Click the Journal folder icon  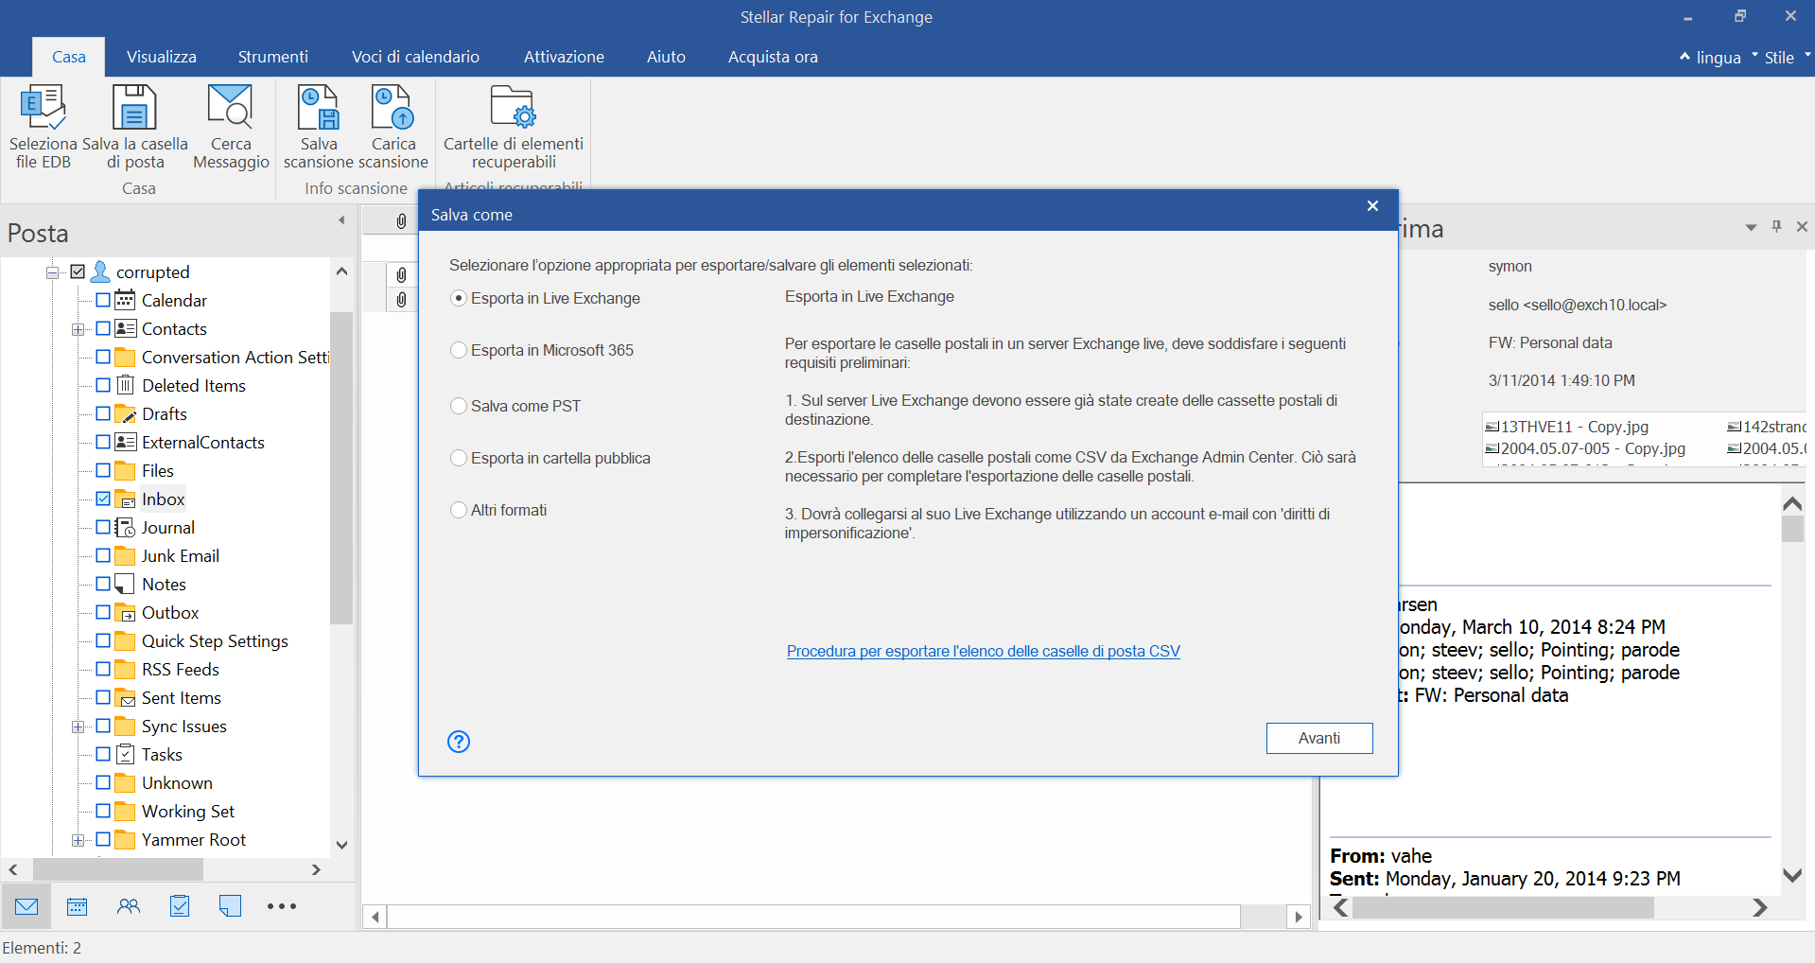125,527
